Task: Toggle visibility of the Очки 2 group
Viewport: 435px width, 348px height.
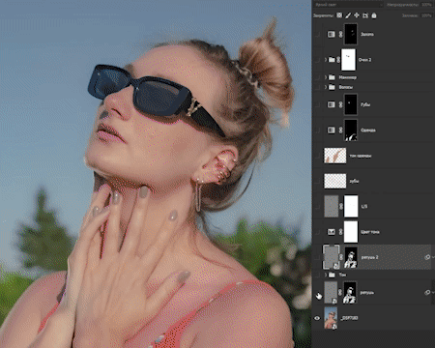Action: pyautogui.click(x=317, y=60)
